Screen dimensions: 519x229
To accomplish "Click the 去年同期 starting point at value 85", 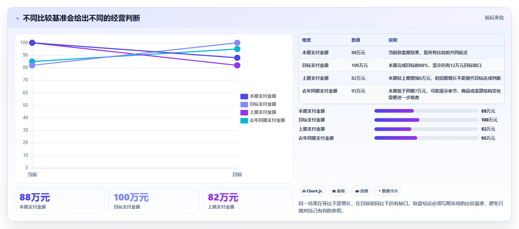I will pos(32,61).
